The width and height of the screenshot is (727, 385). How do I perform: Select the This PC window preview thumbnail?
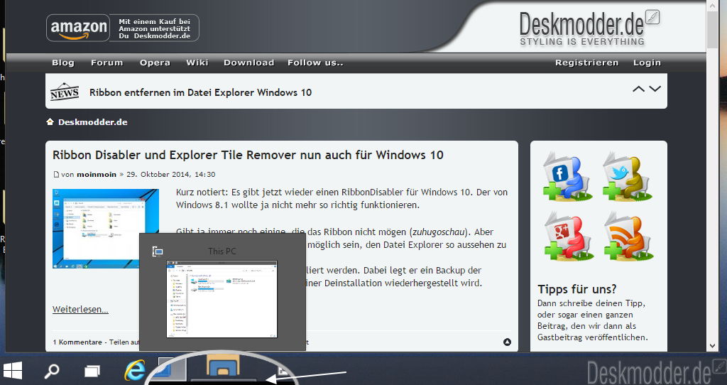(222, 299)
